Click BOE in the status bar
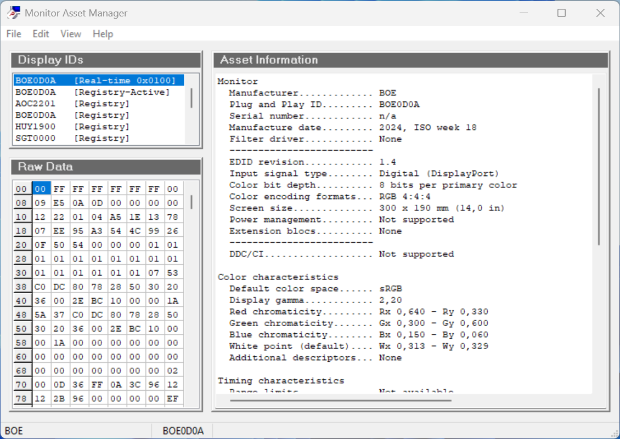The height and width of the screenshot is (439, 620). coord(14,431)
